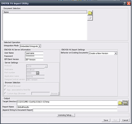Click the Run button

pos(115,120)
